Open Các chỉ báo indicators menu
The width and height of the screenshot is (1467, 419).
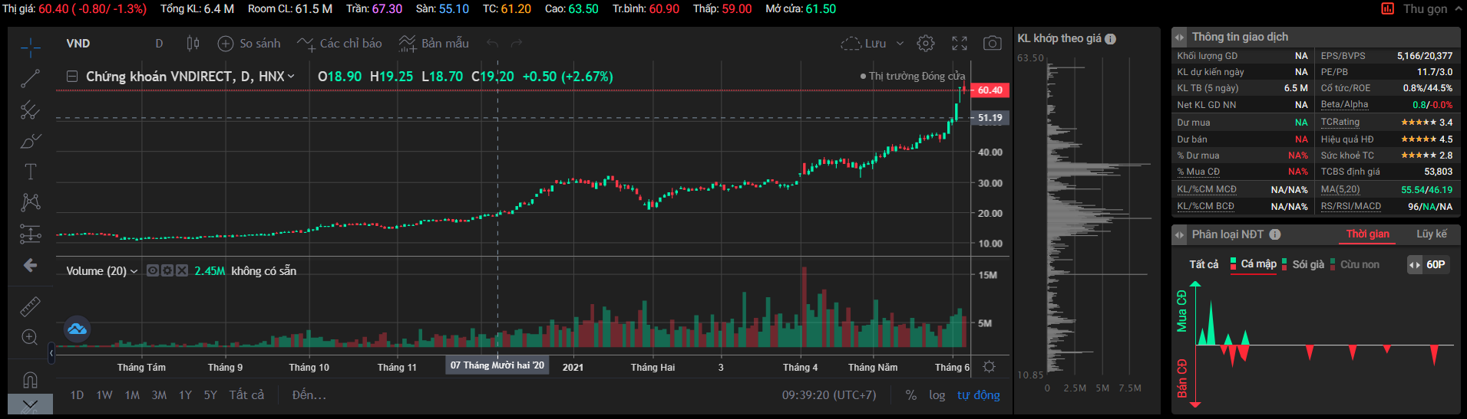tap(339, 44)
